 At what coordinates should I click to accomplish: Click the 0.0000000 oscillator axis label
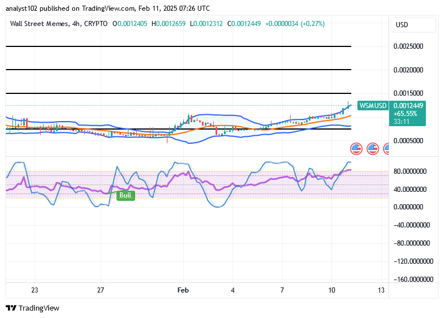pos(408,207)
